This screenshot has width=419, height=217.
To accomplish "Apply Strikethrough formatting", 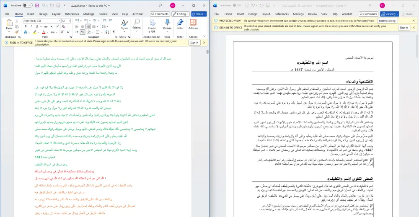I will [46, 26].
